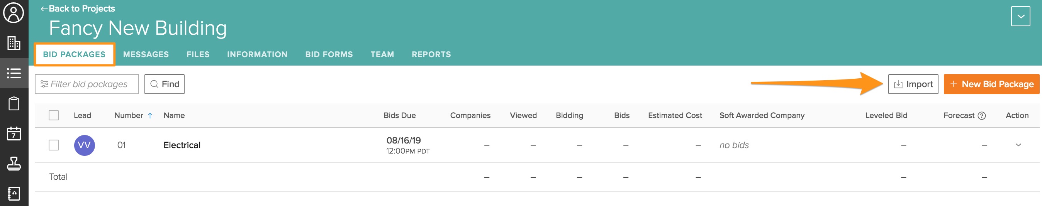Go back via Back to Projects link

point(78,8)
